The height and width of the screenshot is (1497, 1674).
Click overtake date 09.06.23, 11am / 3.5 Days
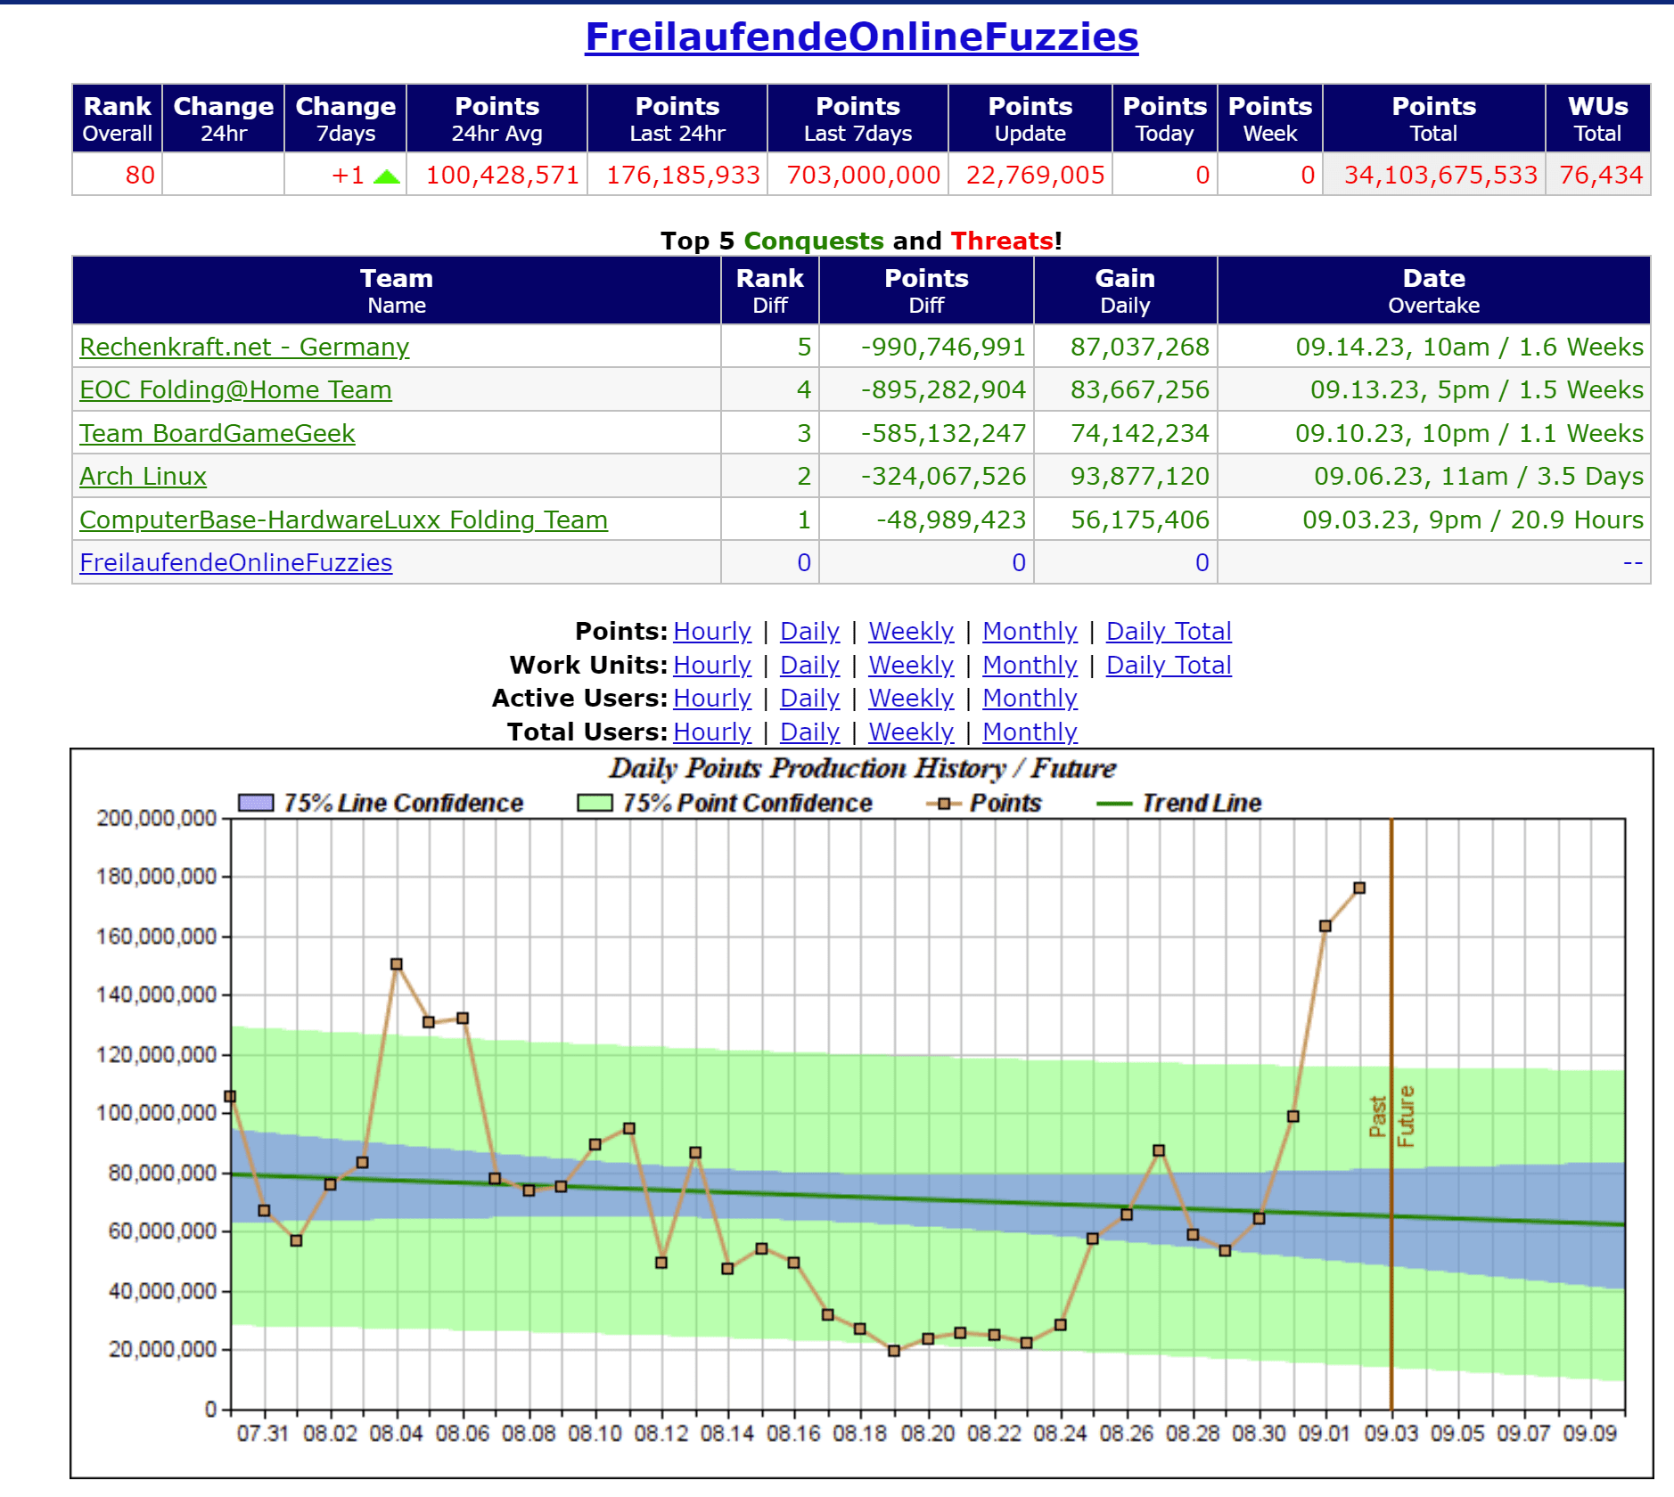point(1479,476)
